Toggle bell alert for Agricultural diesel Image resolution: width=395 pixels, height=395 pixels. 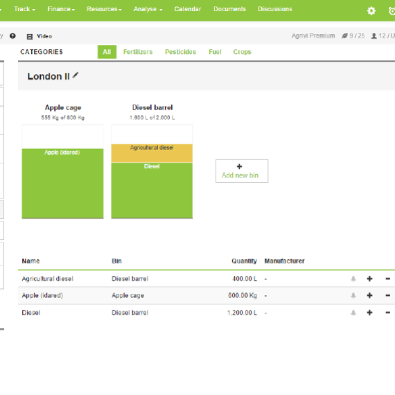click(353, 279)
